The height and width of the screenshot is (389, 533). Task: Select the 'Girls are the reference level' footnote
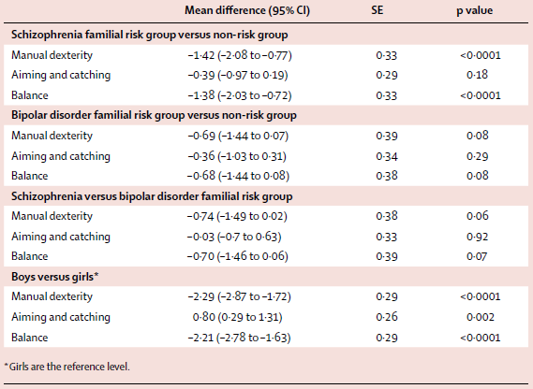pyautogui.click(x=67, y=367)
